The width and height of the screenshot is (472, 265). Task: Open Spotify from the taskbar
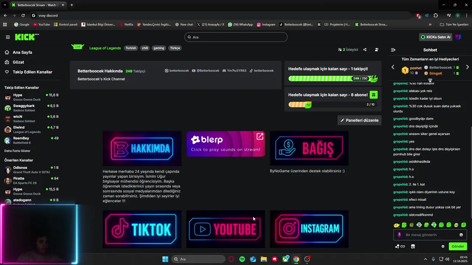pos(242,259)
